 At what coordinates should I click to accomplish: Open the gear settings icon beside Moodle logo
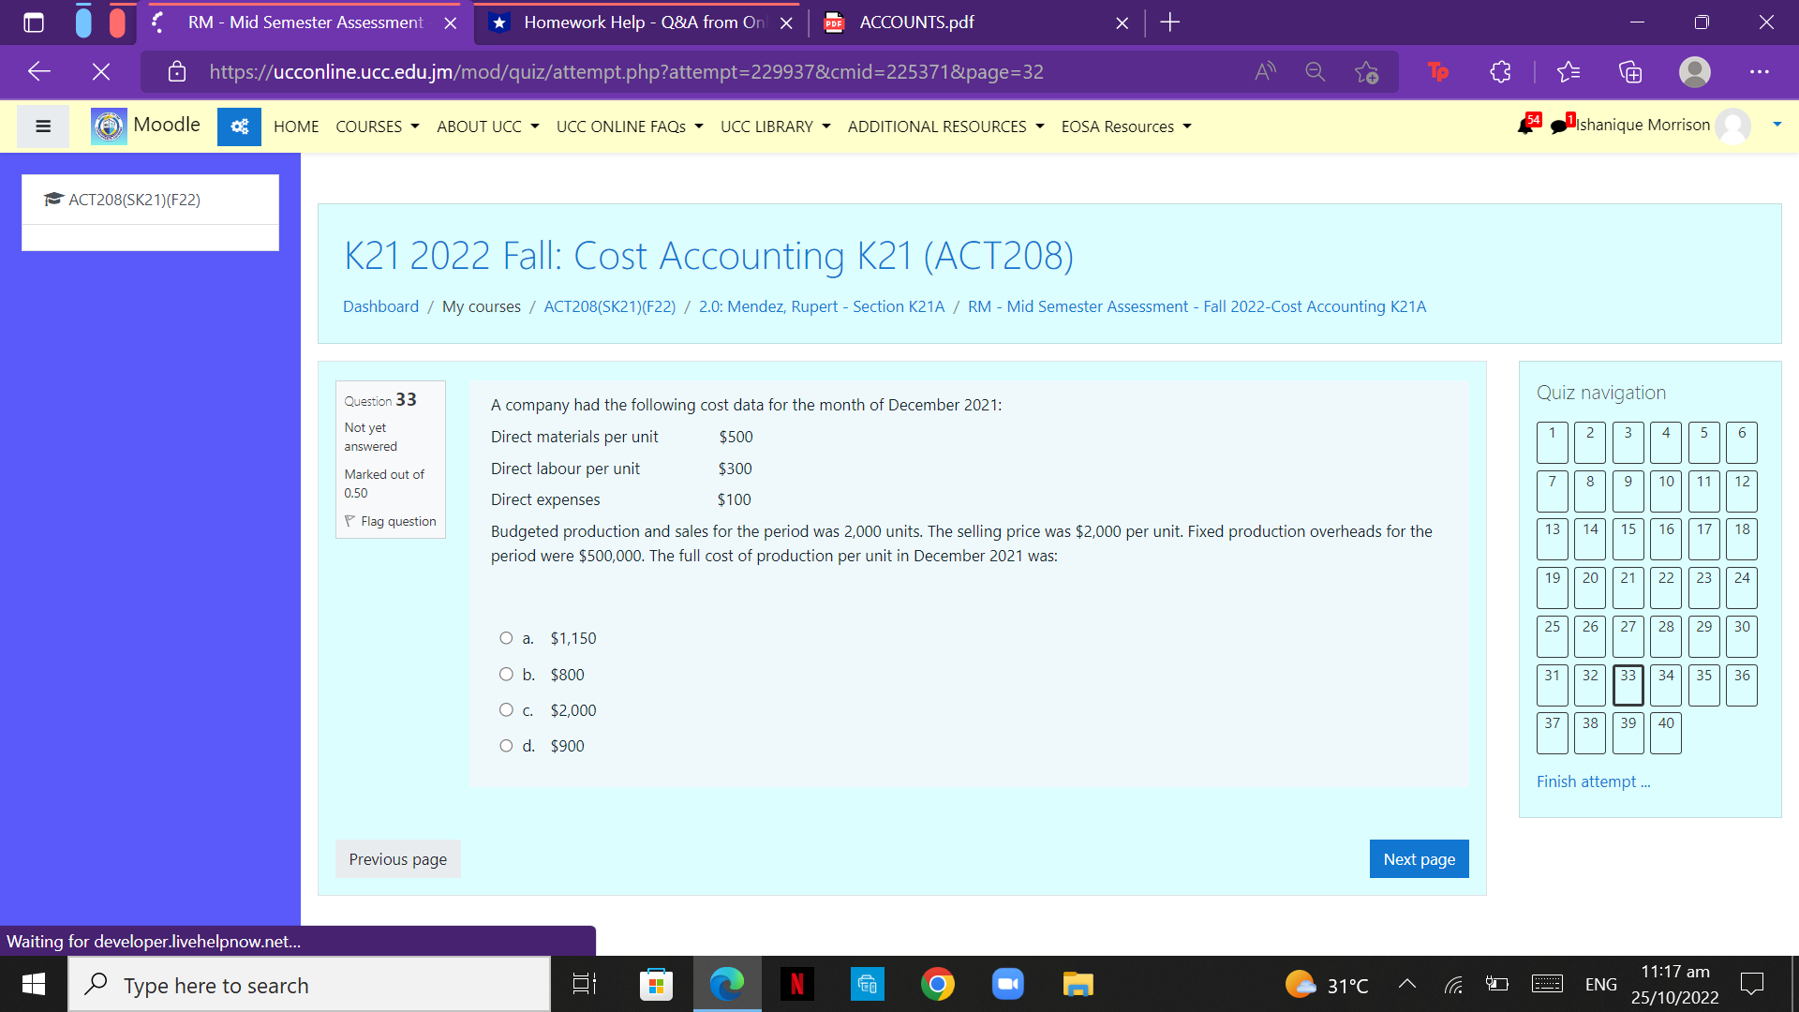(239, 126)
